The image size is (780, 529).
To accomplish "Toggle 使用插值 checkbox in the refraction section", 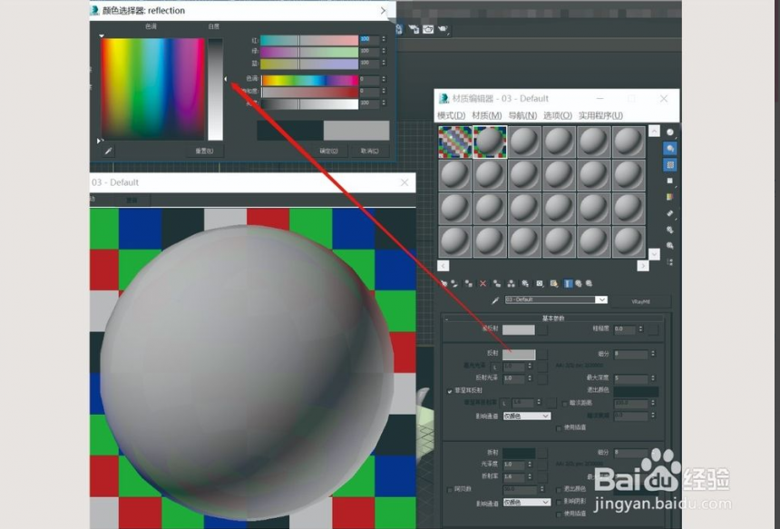I will [x=559, y=514].
